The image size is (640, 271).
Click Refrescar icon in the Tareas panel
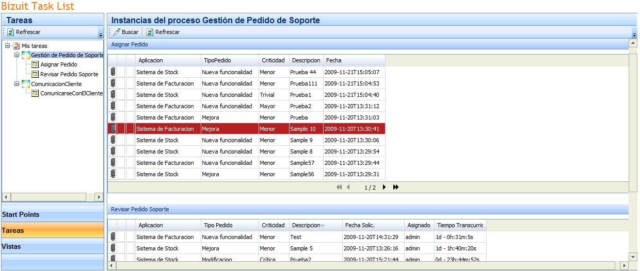point(11,32)
